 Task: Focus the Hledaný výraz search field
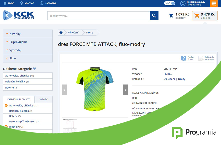tap(99, 16)
